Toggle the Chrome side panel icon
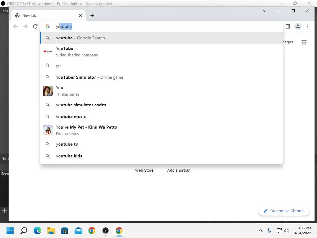The height and width of the screenshot is (238, 317). click(288, 26)
